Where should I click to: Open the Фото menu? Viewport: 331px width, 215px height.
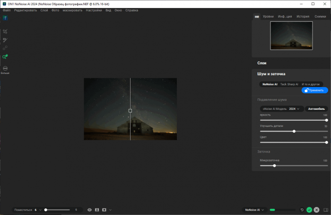point(55,10)
